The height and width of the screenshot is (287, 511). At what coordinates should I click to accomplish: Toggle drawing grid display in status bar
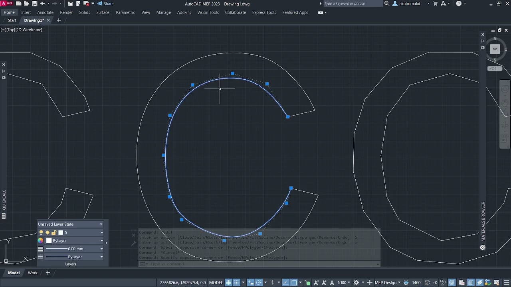(x=228, y=283)
